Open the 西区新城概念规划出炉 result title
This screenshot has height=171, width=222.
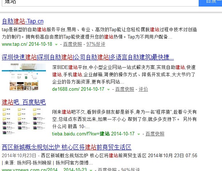(x=67, y=147)
